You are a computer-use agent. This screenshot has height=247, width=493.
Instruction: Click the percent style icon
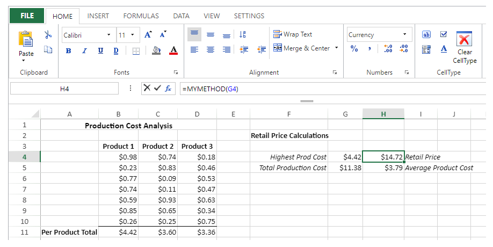pos(354,49)
